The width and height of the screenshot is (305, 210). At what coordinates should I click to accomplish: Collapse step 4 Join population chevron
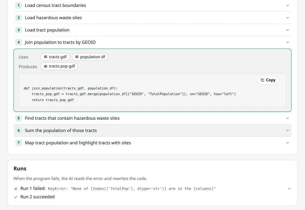pyautogui.click(x=288, y=42)
